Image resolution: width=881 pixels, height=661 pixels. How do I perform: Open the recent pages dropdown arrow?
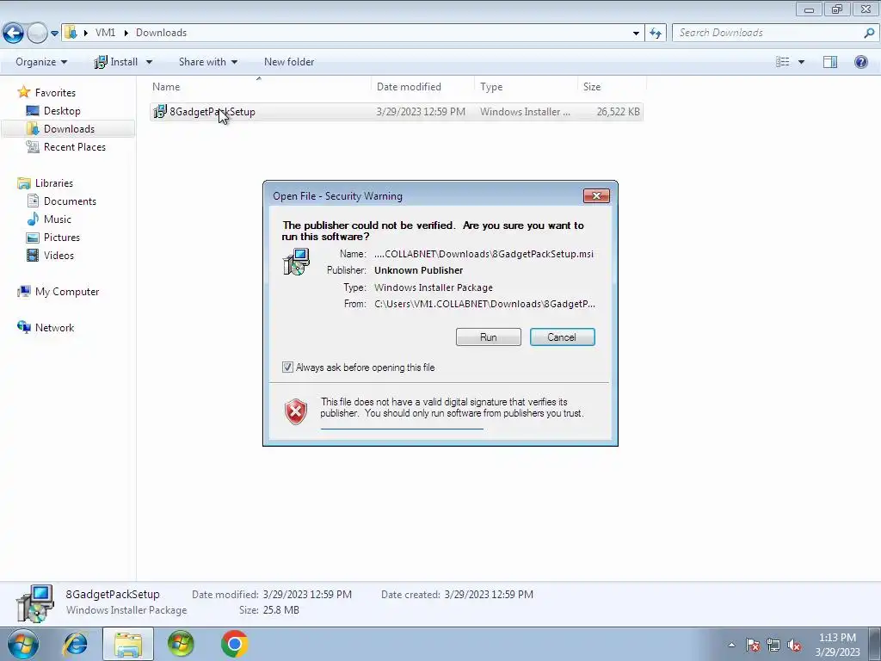[x=54, y=34]
